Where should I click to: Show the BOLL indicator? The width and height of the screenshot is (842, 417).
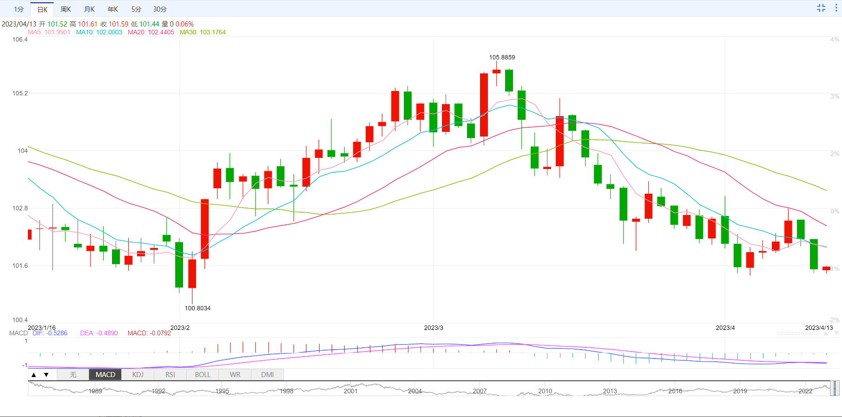click(x=203, y=375)
